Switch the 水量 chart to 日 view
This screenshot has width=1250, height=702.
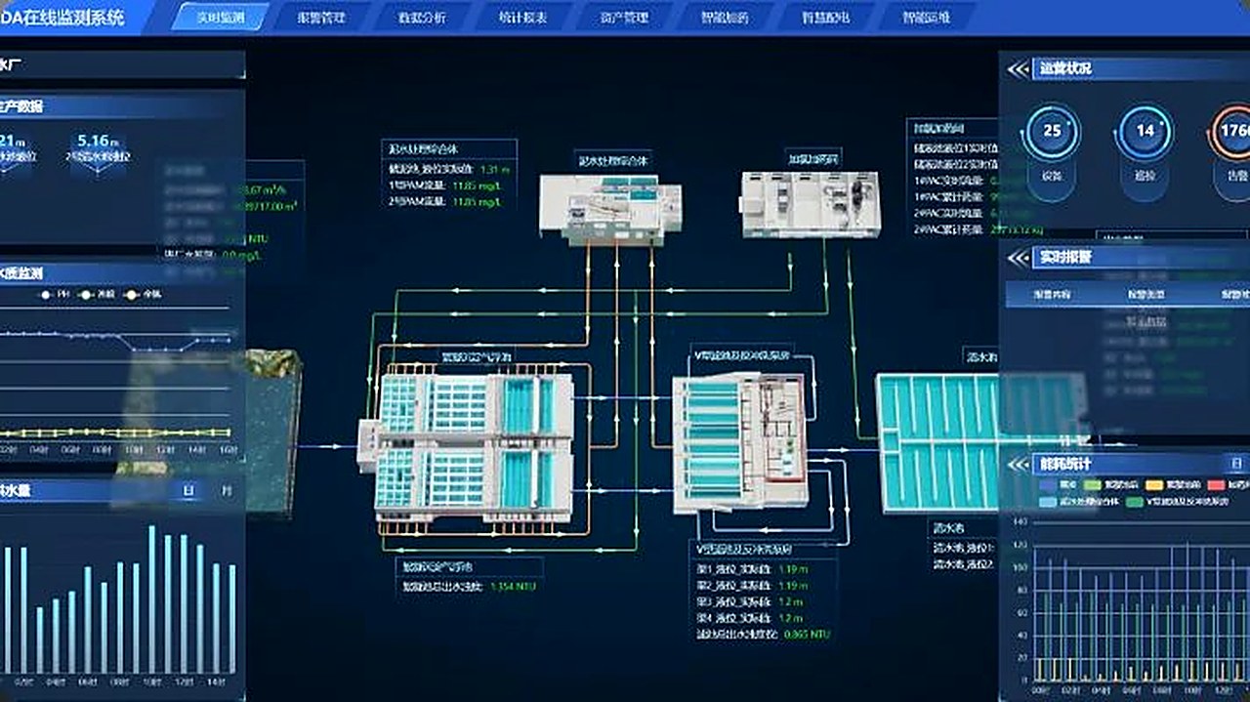(x=188, y=490)
